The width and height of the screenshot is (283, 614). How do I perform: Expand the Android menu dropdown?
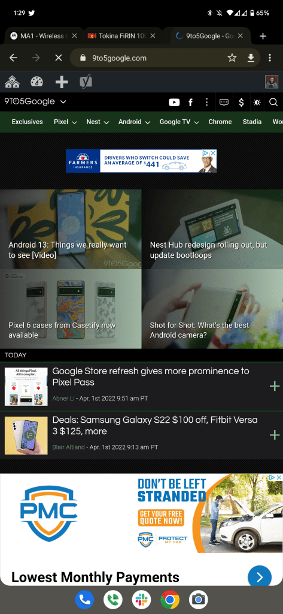coord(134,122)
